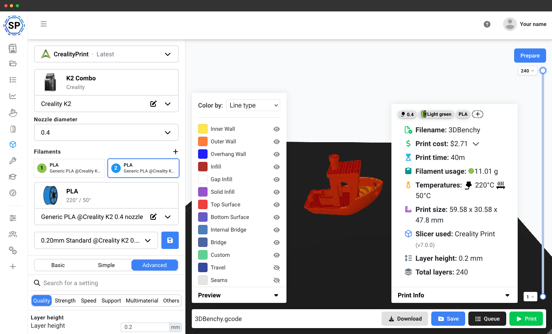Click the plus icon at sidebar bottom
This screenshot has width=552, height=334.
tap(13, 267)
